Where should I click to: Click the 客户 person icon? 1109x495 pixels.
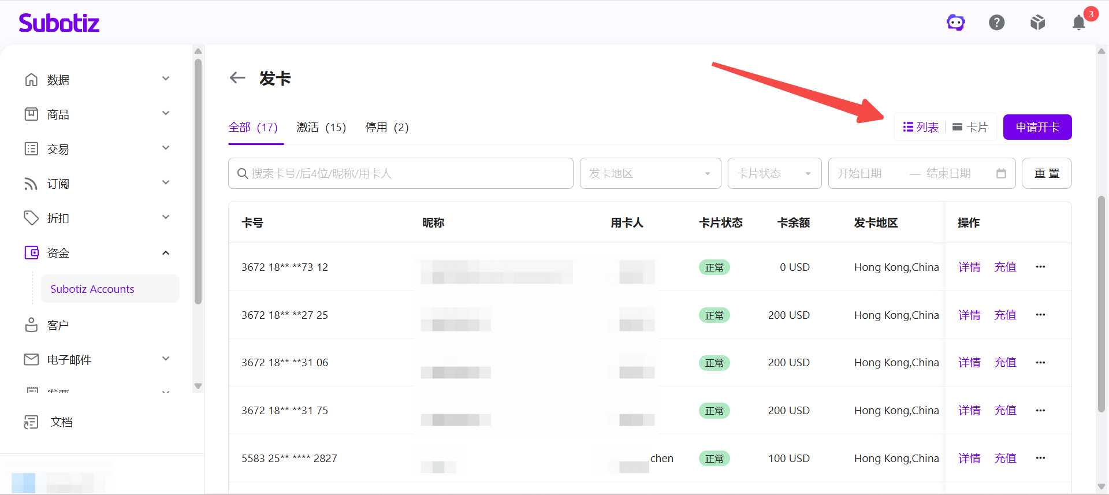point(31,325)
